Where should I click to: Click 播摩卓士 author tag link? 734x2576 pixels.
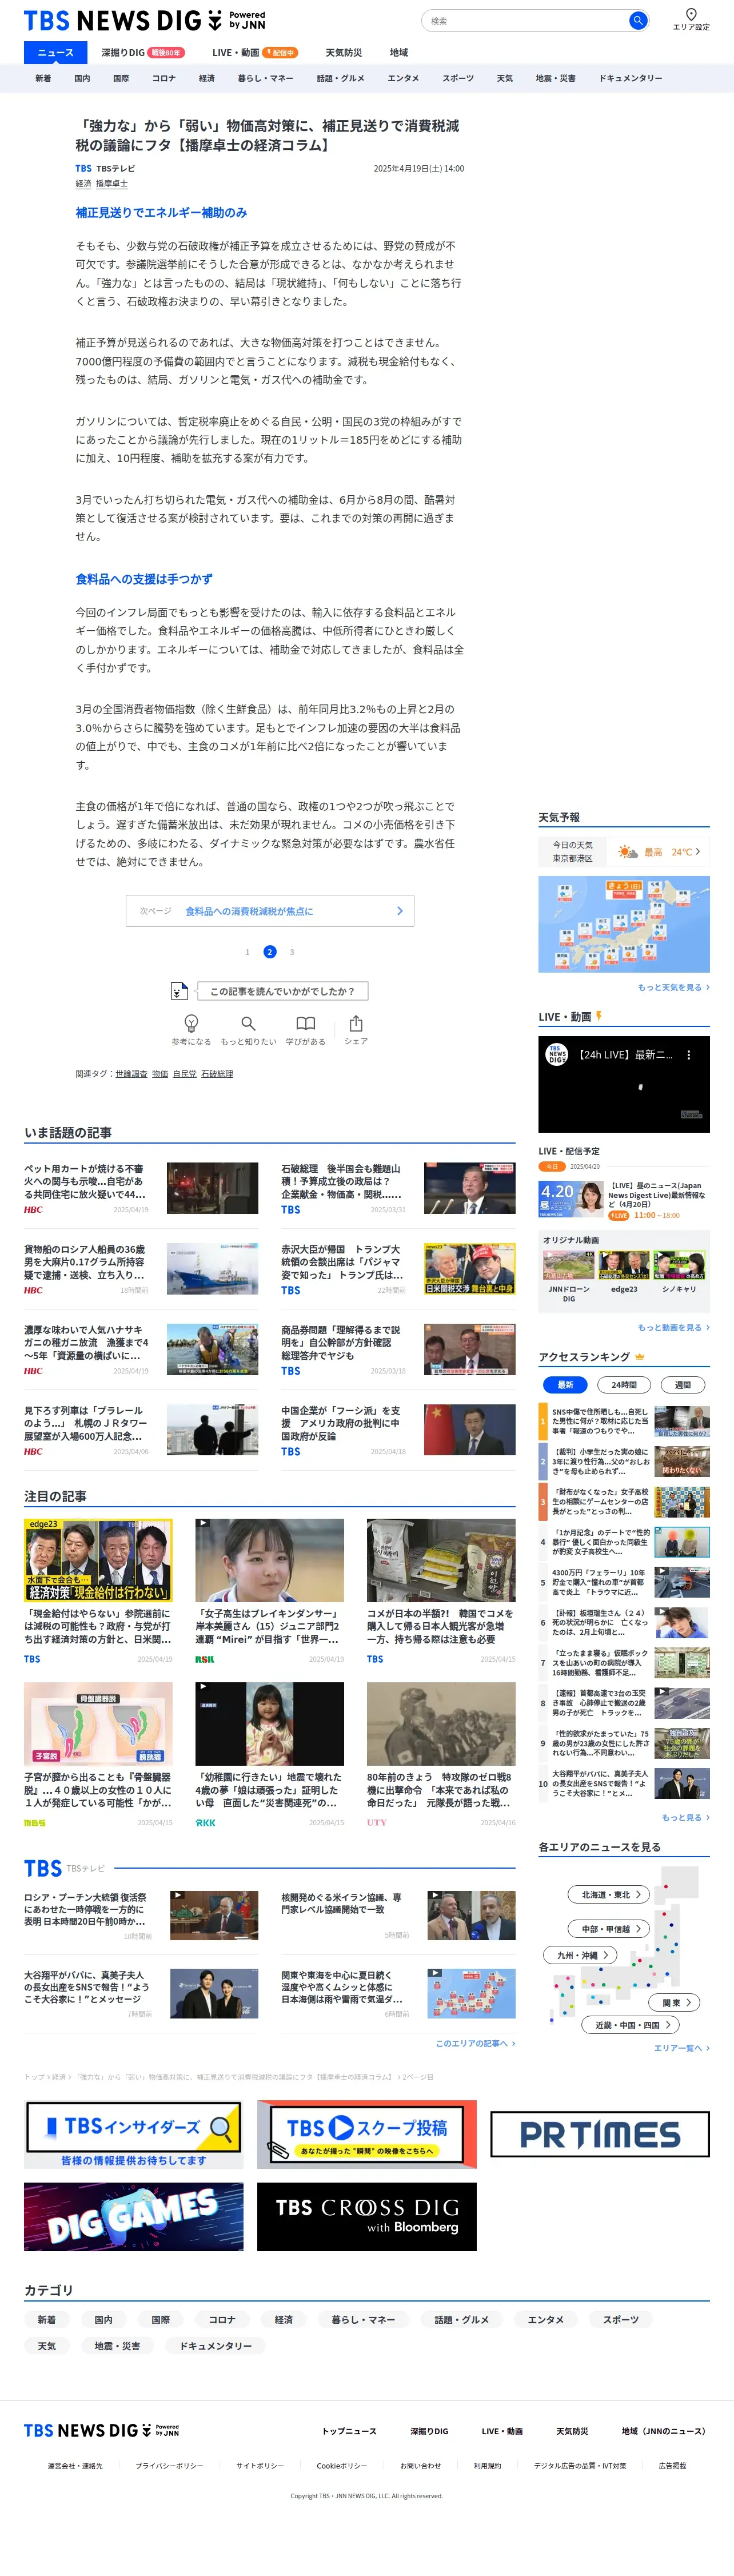click(112, 184)
